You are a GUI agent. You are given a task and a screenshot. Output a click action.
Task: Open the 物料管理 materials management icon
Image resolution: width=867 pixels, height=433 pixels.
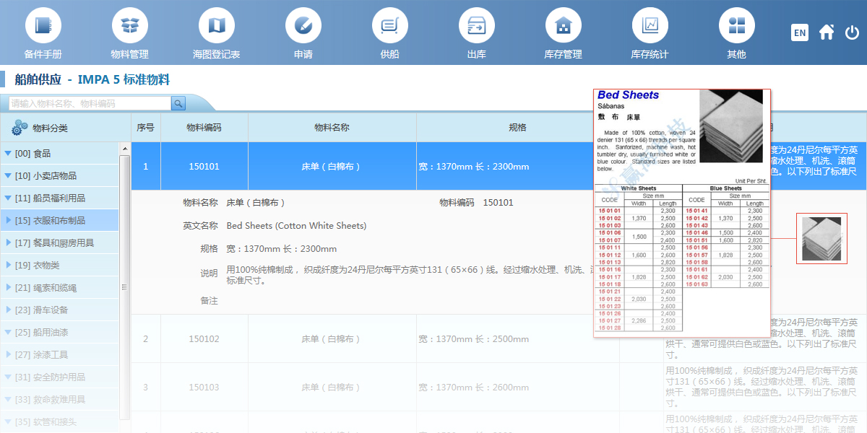pos(129,25)
